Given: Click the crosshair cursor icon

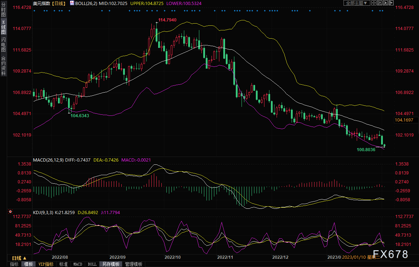Looking at the screenshot, I should [x=374, y=3].
